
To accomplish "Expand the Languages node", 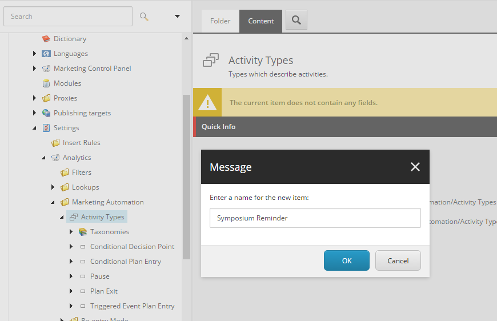I will coord(34,54).
